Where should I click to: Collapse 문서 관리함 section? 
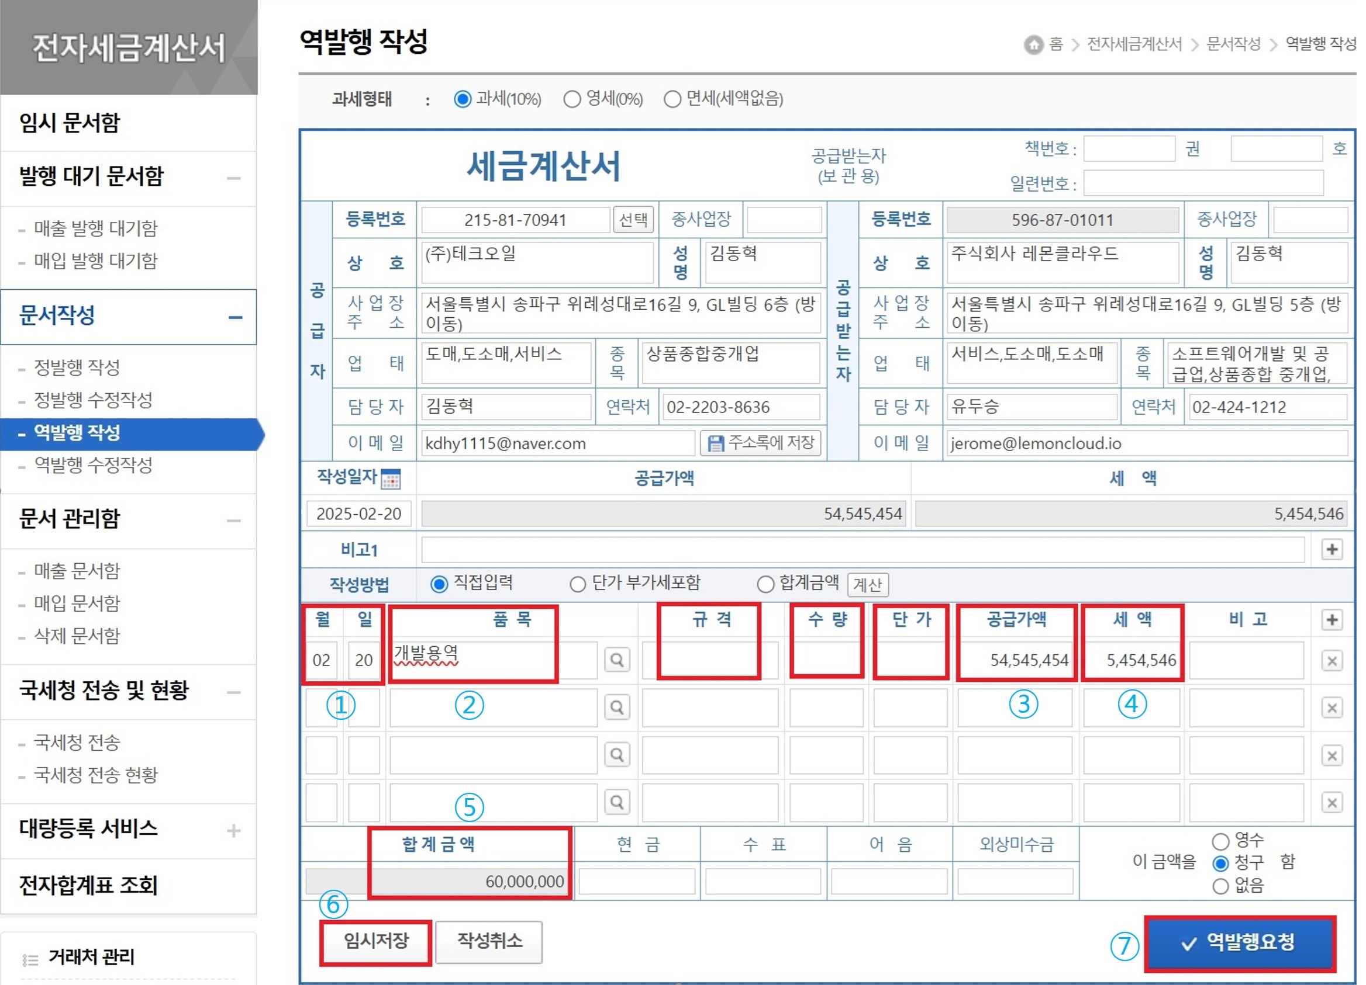234,521
